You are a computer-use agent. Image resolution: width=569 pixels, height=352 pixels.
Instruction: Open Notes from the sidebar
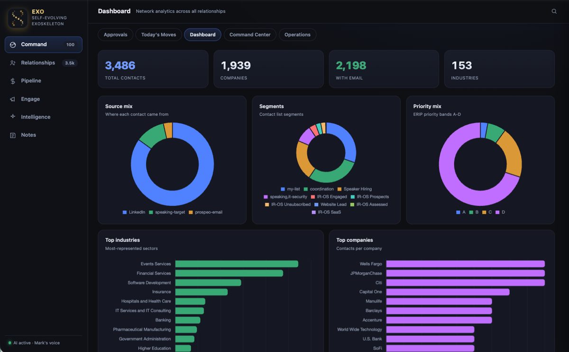click(44, 135)
